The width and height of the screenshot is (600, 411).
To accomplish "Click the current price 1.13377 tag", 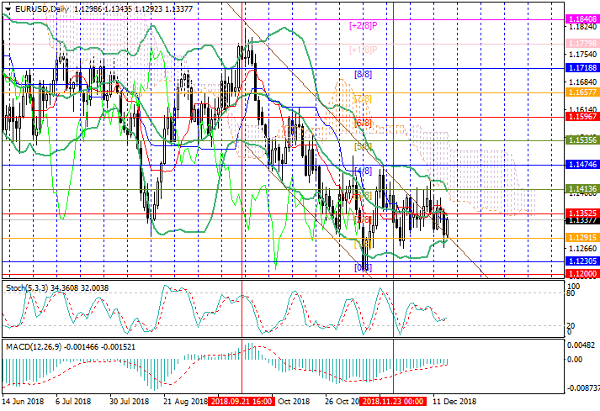I will (581, 222).
